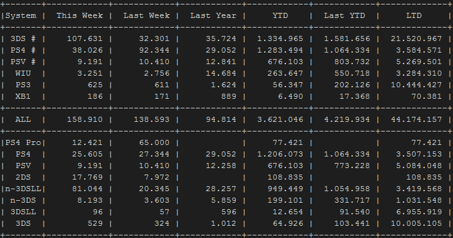
Task: Select the n-3DSLL row label
Action: tap(23, 189)
